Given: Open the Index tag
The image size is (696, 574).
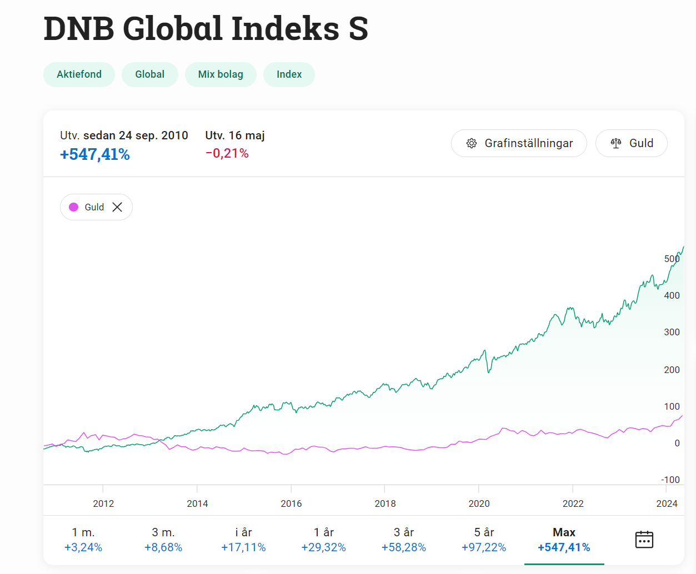Looking at the screenshot, I should (x=289, y=74).
